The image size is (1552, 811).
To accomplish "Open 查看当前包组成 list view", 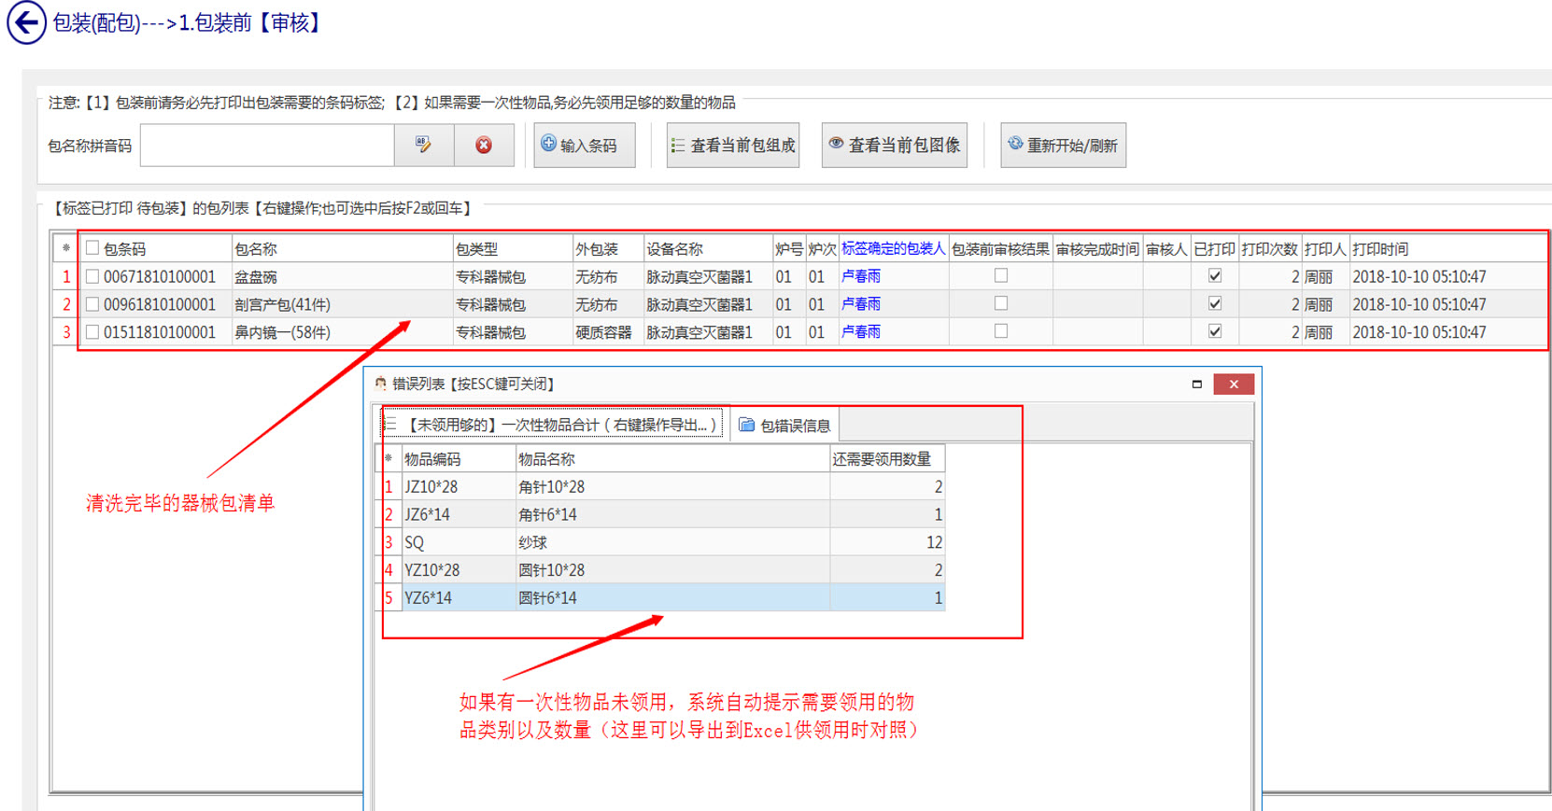I will [733, 145].
